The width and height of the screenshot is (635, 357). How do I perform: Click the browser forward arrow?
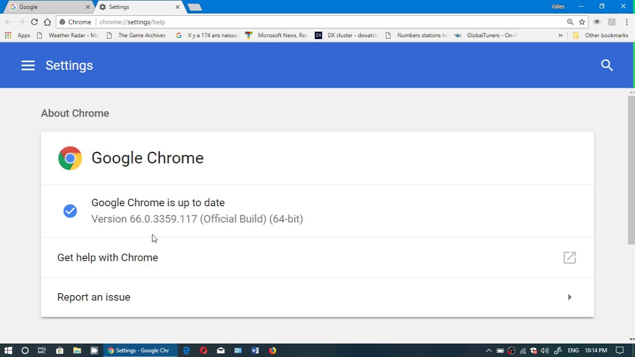coord(21,22)
